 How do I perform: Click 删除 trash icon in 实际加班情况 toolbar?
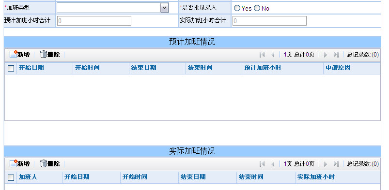44,163
